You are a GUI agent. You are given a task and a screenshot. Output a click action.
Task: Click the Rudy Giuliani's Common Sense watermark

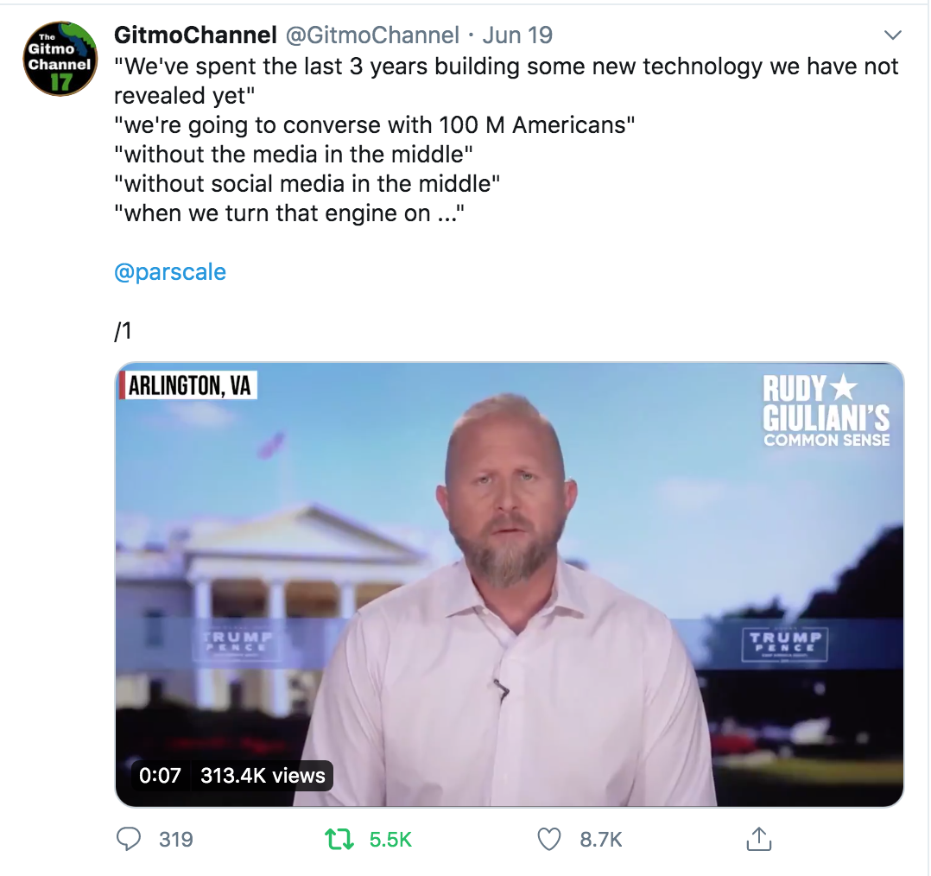tap(826, 410)
